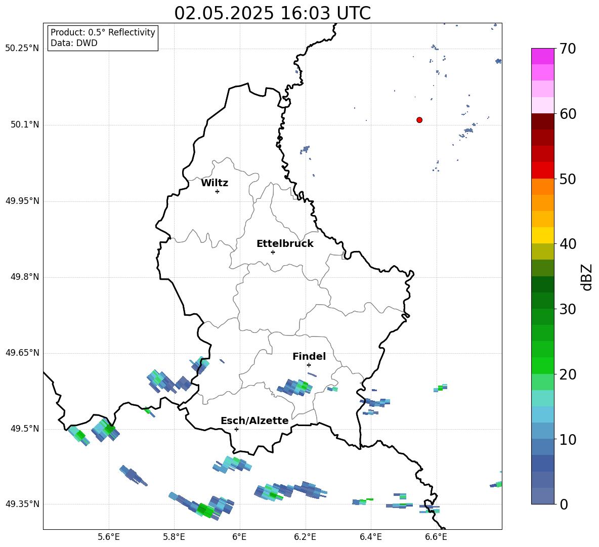
Task: Click the colorbar tick label 30
Action: pos(568,309)
